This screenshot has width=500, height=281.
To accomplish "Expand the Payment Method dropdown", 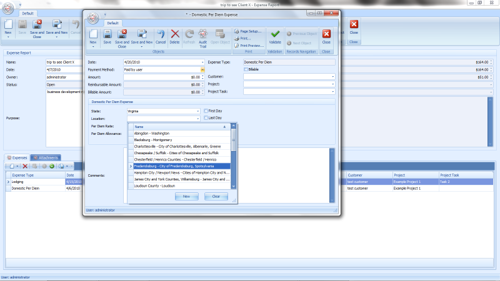I will (x=202, y=69).
